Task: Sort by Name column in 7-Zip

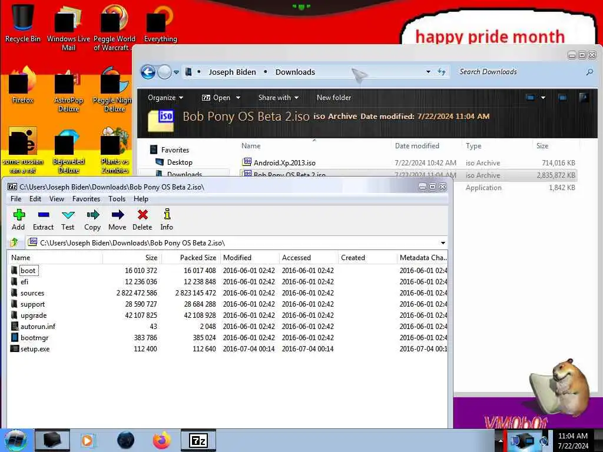Action: click(x=55, y=258)
